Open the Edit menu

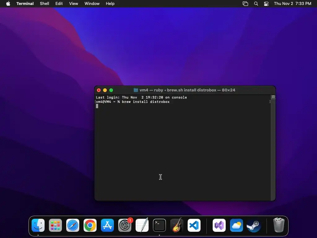pyautogui.click(x=59, y=4)
